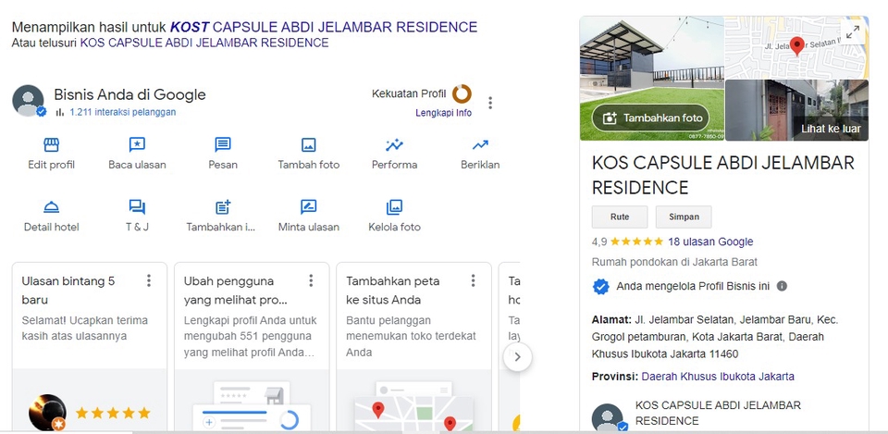Screen dimensions: 888x434
Task: Open the three-dot menu beside Kekuatan Profil
Action: [x=490, y=103]
